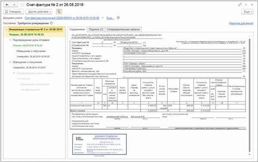Click the status Получен, 26.08.2019 16:36:25 in highlighted row

click(x=27, y=34)
